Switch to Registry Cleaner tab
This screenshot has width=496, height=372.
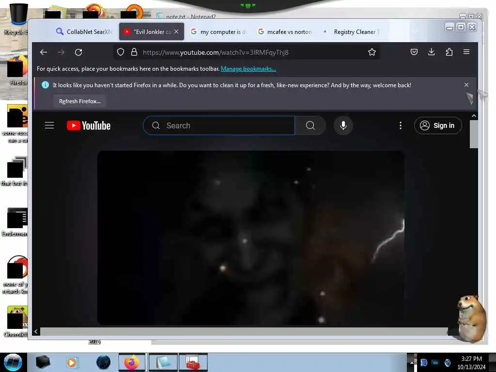click(352, 31)
